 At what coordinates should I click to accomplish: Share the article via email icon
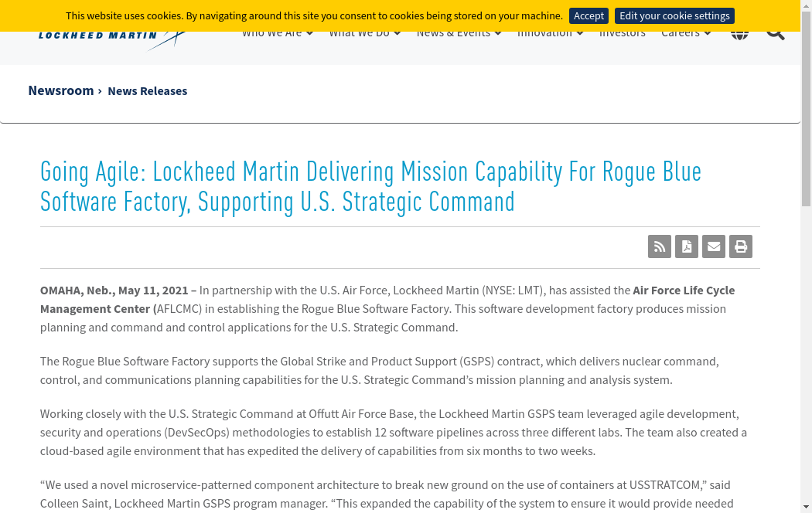[x=714, y=246]
